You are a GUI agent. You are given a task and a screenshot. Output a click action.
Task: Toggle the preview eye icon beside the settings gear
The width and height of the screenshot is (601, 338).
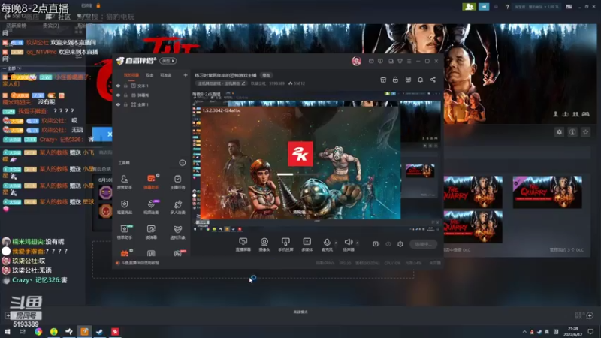pos(388,244)
